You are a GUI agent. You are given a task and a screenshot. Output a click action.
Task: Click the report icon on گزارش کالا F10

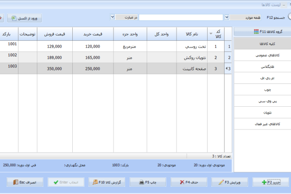(x=95, y=182)
